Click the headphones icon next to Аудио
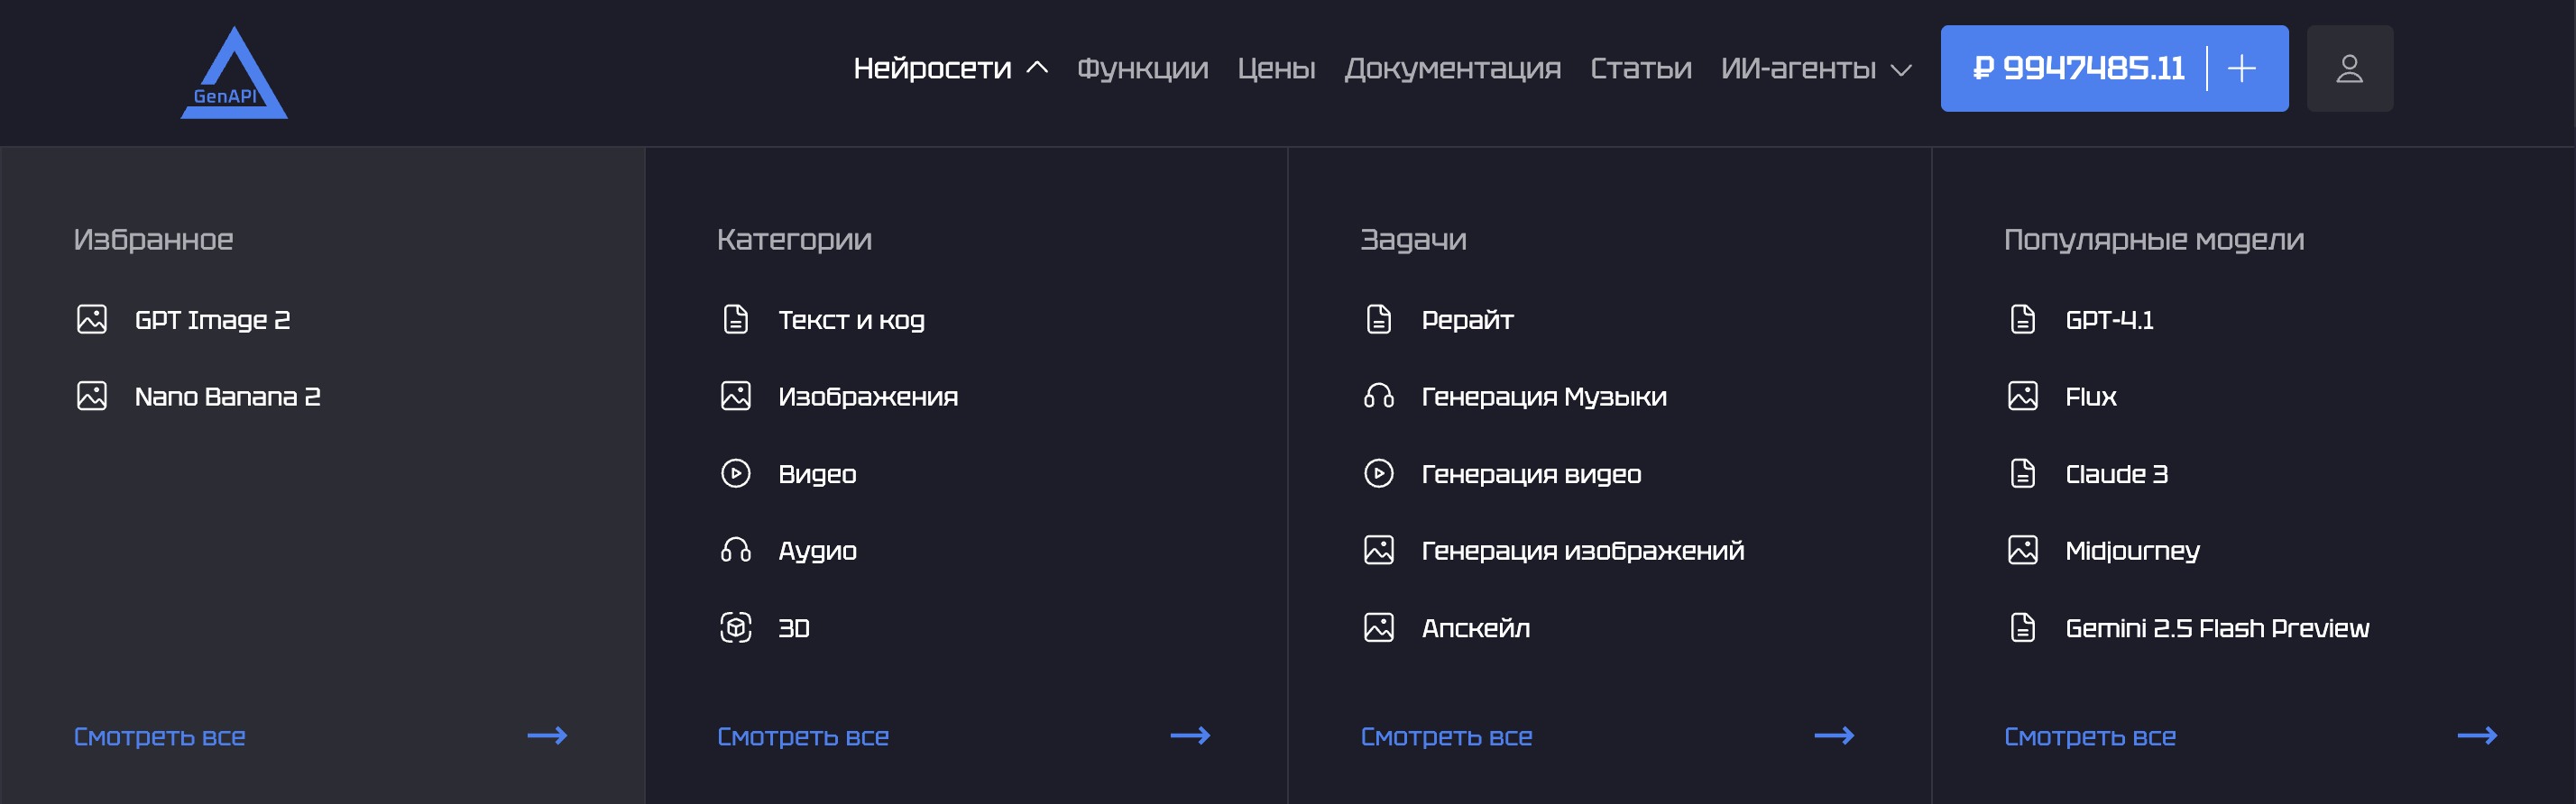Screen dimensions: 2576x804 tap(736, 549)
